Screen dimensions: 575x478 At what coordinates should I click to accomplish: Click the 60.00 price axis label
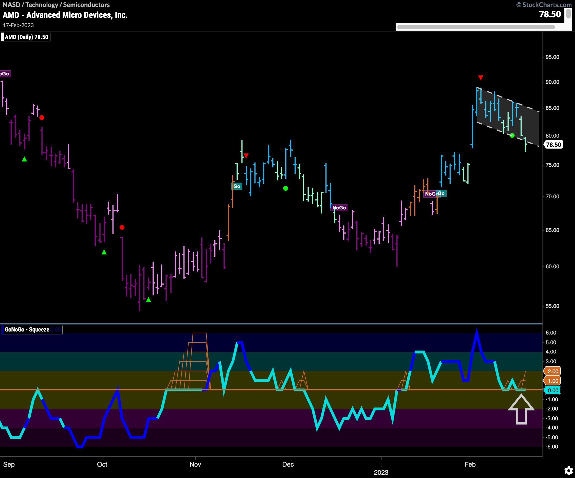click(x=552, y=266)
